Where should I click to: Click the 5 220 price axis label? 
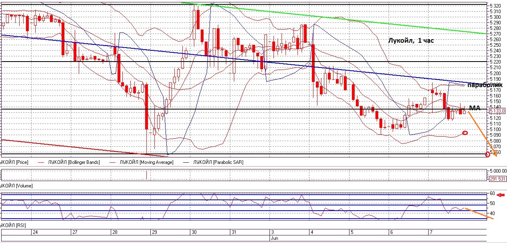(495, 62)
